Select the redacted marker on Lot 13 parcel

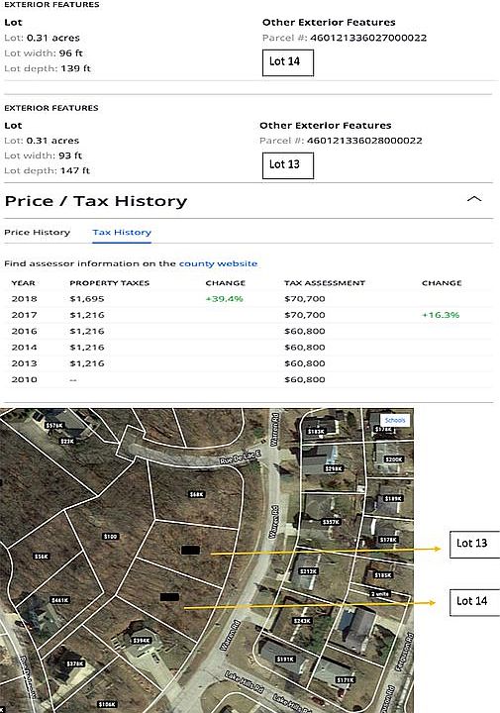(x=190, y=551)
